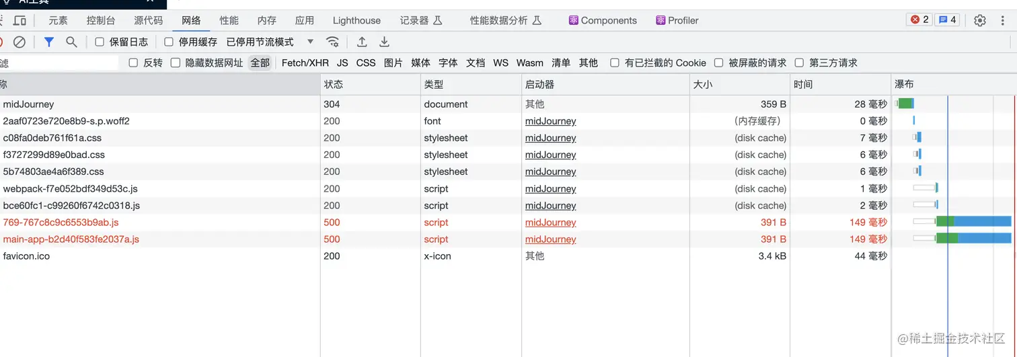Open the throttling dropdown (已停用节流模式)

[270, 42]
